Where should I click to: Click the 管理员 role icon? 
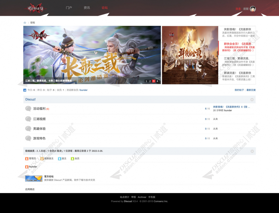(x=27, y=158)
